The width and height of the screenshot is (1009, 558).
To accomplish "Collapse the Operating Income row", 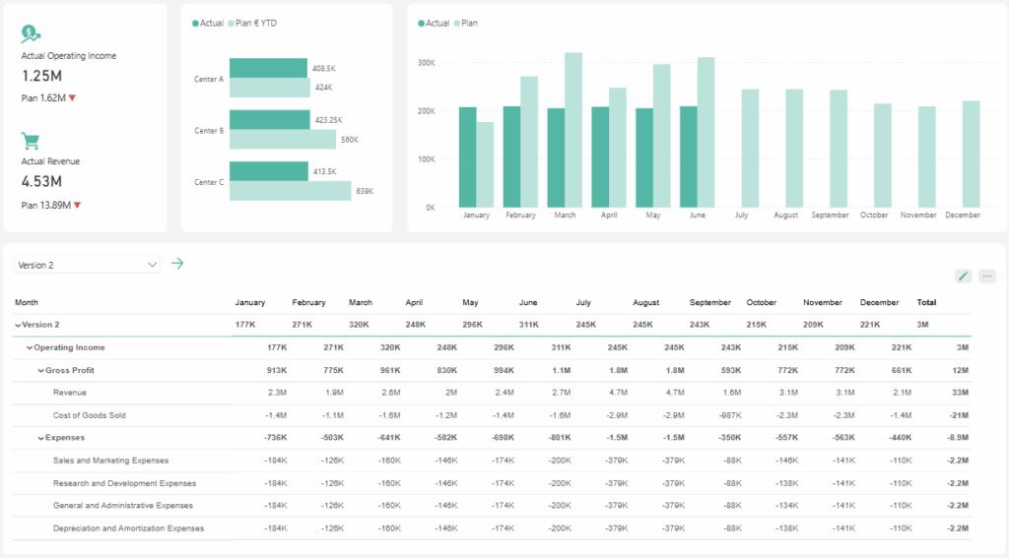I will [x=30, y=347].
